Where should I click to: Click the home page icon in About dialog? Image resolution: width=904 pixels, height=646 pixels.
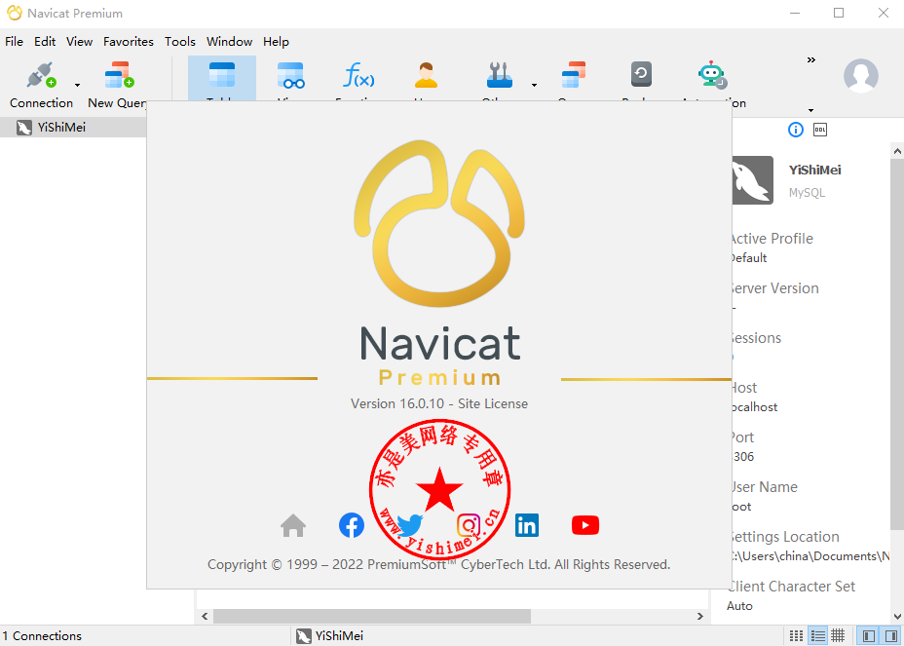(x=293, y=525)
